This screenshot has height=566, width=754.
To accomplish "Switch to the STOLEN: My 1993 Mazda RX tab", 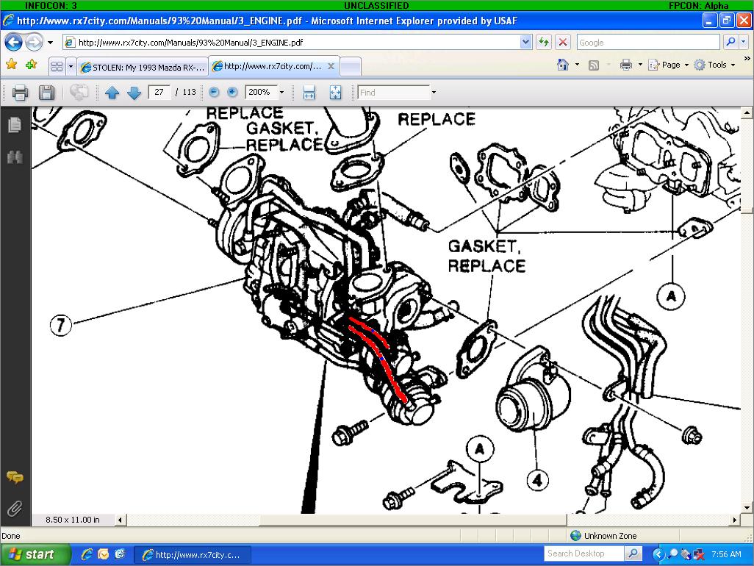I will pyautogui.click(x=143, y=67).
